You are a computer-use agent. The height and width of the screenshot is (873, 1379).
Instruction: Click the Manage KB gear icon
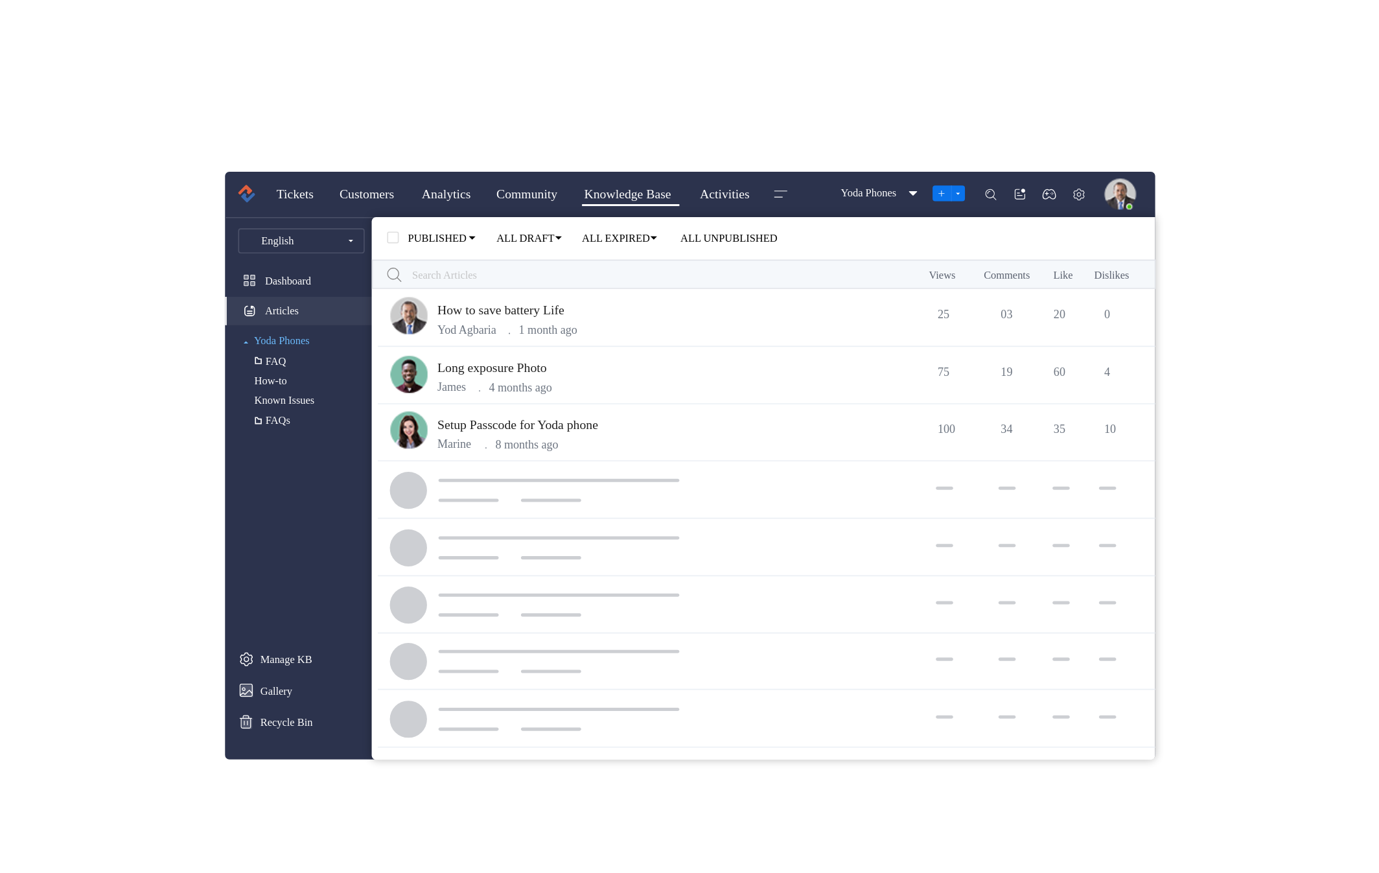point(246,659)
